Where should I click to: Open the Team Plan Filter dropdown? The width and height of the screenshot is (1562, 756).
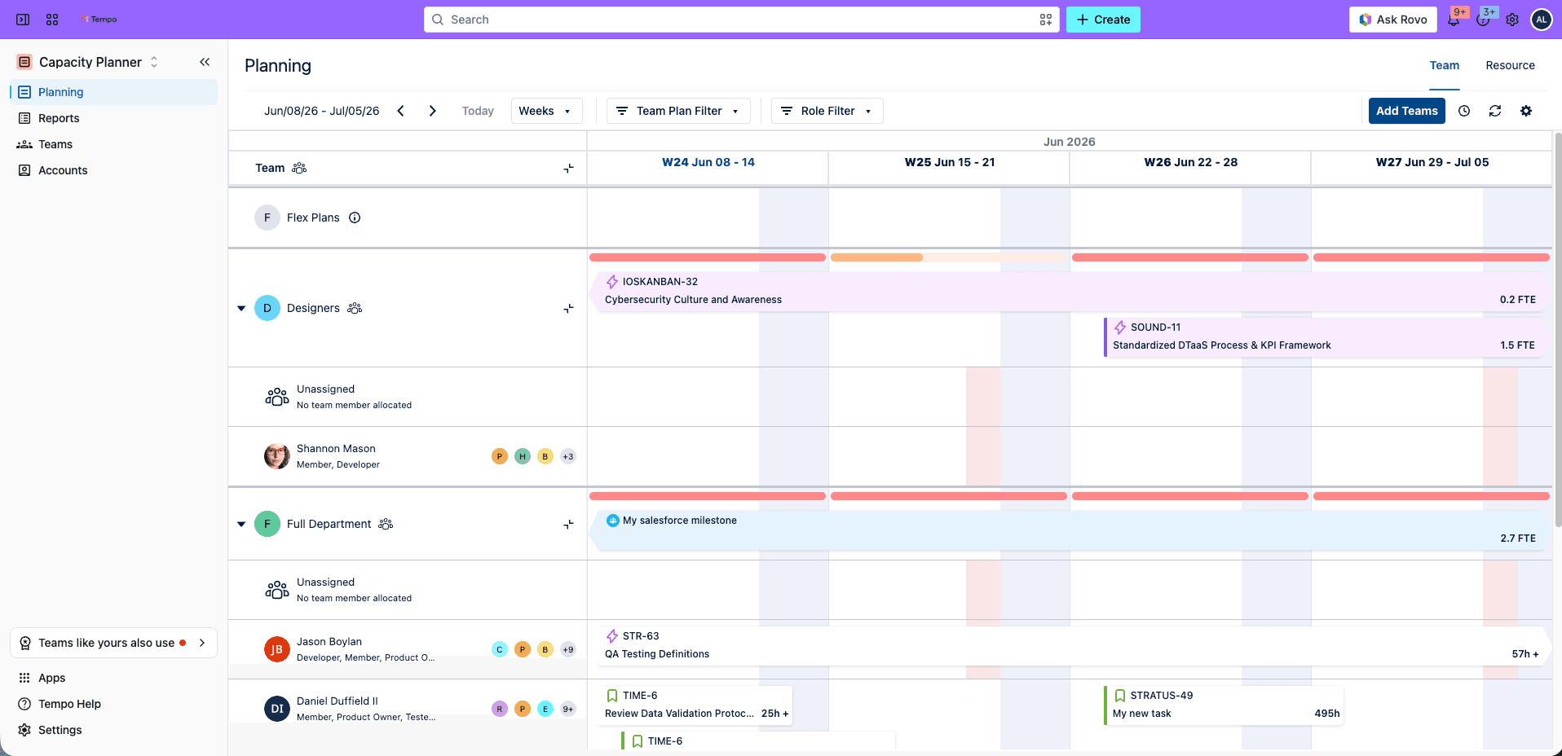[678, 111]
